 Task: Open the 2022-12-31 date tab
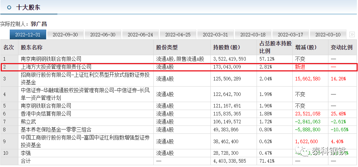point(28,35)
